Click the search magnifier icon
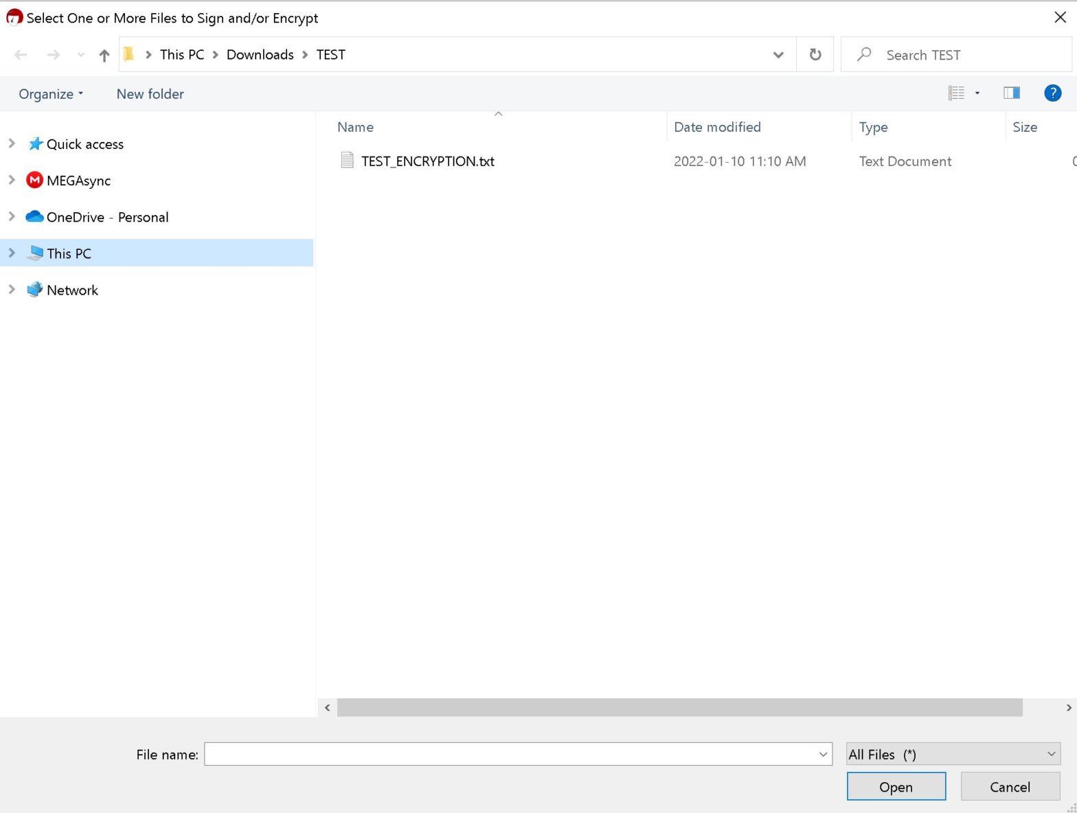The image size is (1077, 813). coord(864,54)
